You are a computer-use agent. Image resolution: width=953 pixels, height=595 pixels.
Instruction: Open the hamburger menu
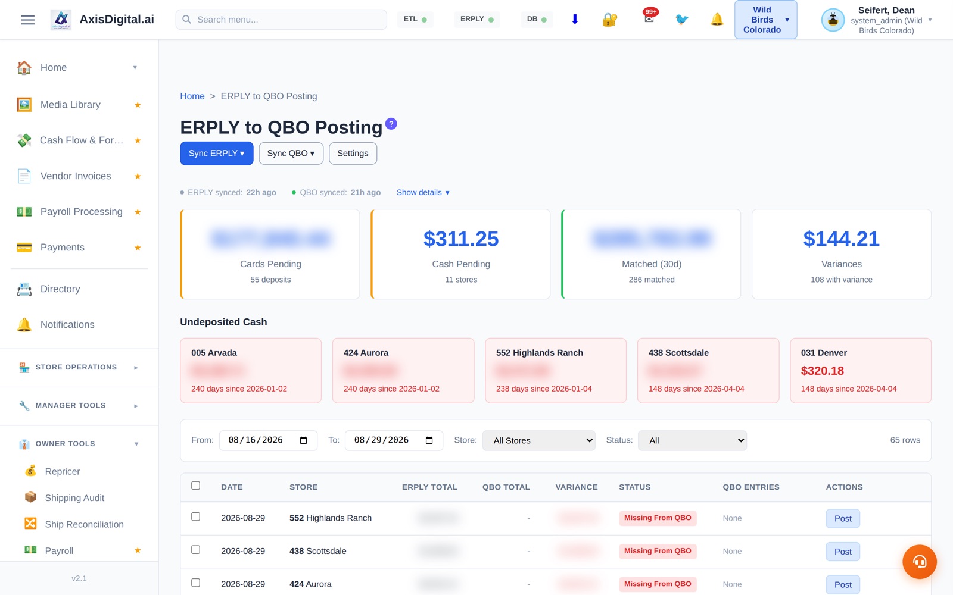pyautogui.click(x=28, y=20)
